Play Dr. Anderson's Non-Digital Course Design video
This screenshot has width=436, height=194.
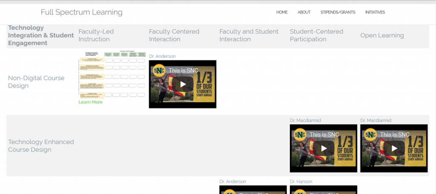(x=183, y=84)
